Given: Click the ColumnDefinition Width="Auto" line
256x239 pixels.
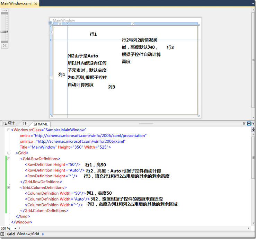Looking at the screenshot, I should pos(57,199).
